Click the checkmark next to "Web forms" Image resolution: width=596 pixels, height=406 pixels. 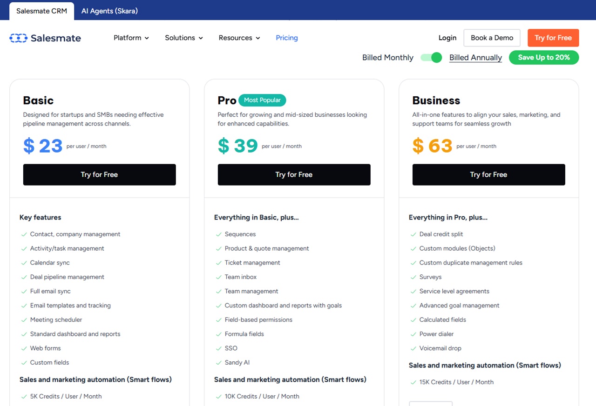[x=24, y=348]
